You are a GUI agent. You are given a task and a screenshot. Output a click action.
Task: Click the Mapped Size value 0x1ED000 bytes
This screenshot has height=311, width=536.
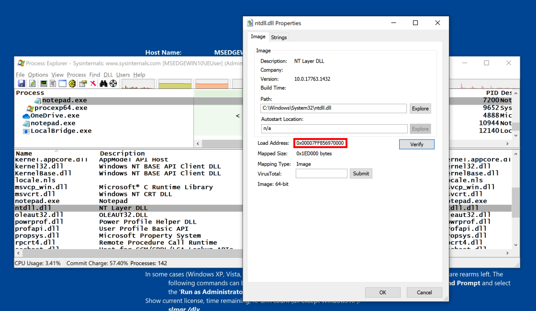tap(314, 154)
